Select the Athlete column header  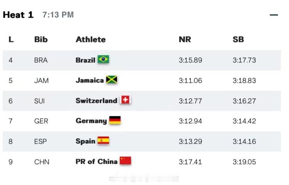tap(91, 39)
